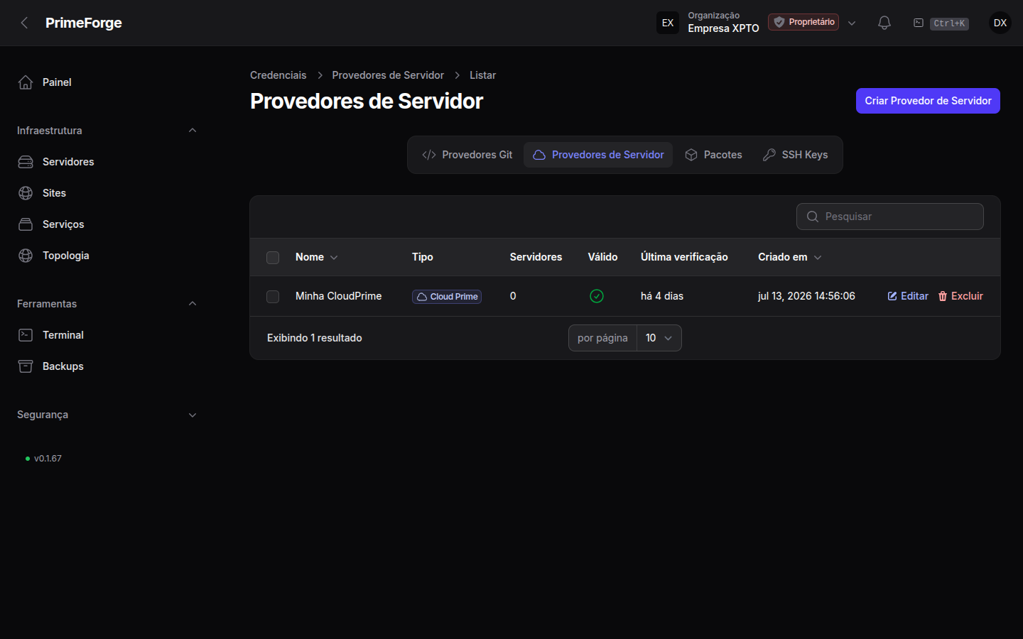Click the Tipo column header
1023x639 pixels.
tap(423, 257)
